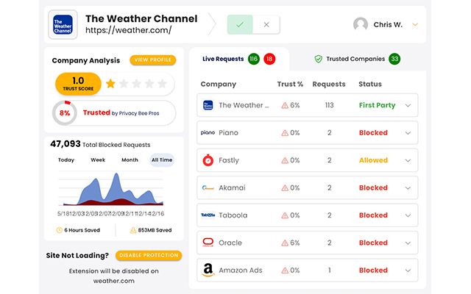Click the DISABLE PROTECTION button

[149, 255]
